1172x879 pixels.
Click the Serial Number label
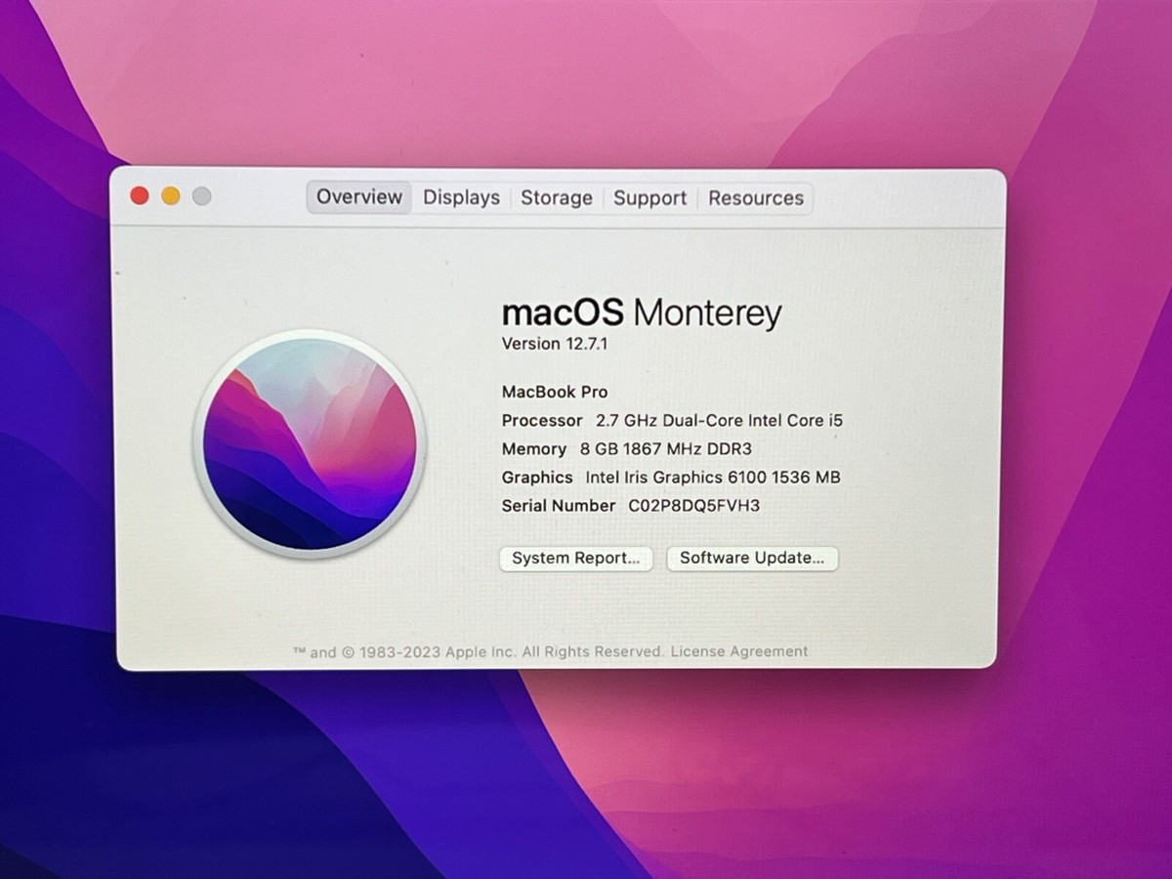pos(559,506)
